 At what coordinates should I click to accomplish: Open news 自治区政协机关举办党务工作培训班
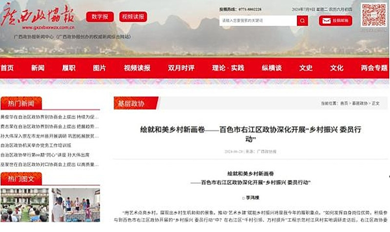(36, 145)
